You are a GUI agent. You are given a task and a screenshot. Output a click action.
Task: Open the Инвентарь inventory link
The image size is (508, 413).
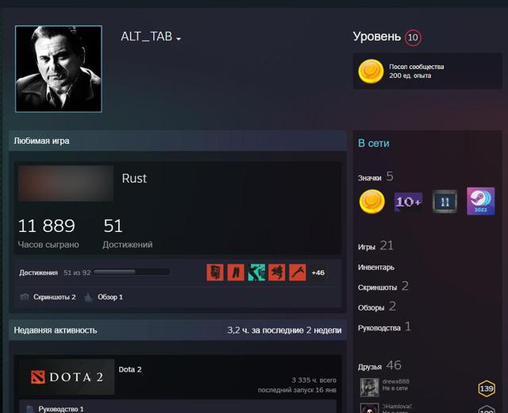376,268
